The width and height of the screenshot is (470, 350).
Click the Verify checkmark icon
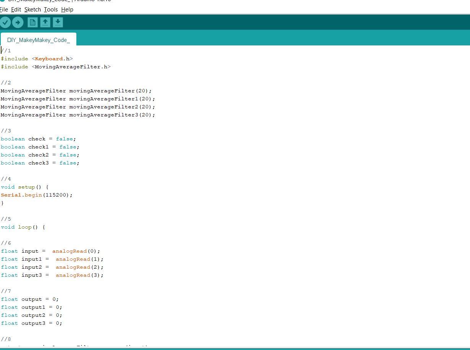click(x=5, y=23)
